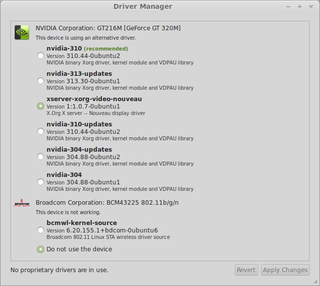Click 'nvidia-304-updates' driver name
Screen dimensions: 320x286
(79, 150)
